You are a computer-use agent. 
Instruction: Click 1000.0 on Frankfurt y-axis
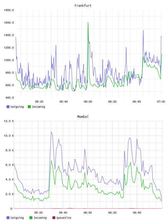[x=9, y=60]
